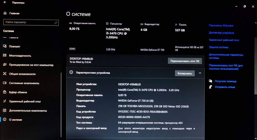This screenshot has height=140, width=257.
Task: Click the DESKTOP-VKMBLID name in header bar
Action: (x=81, y=58)
